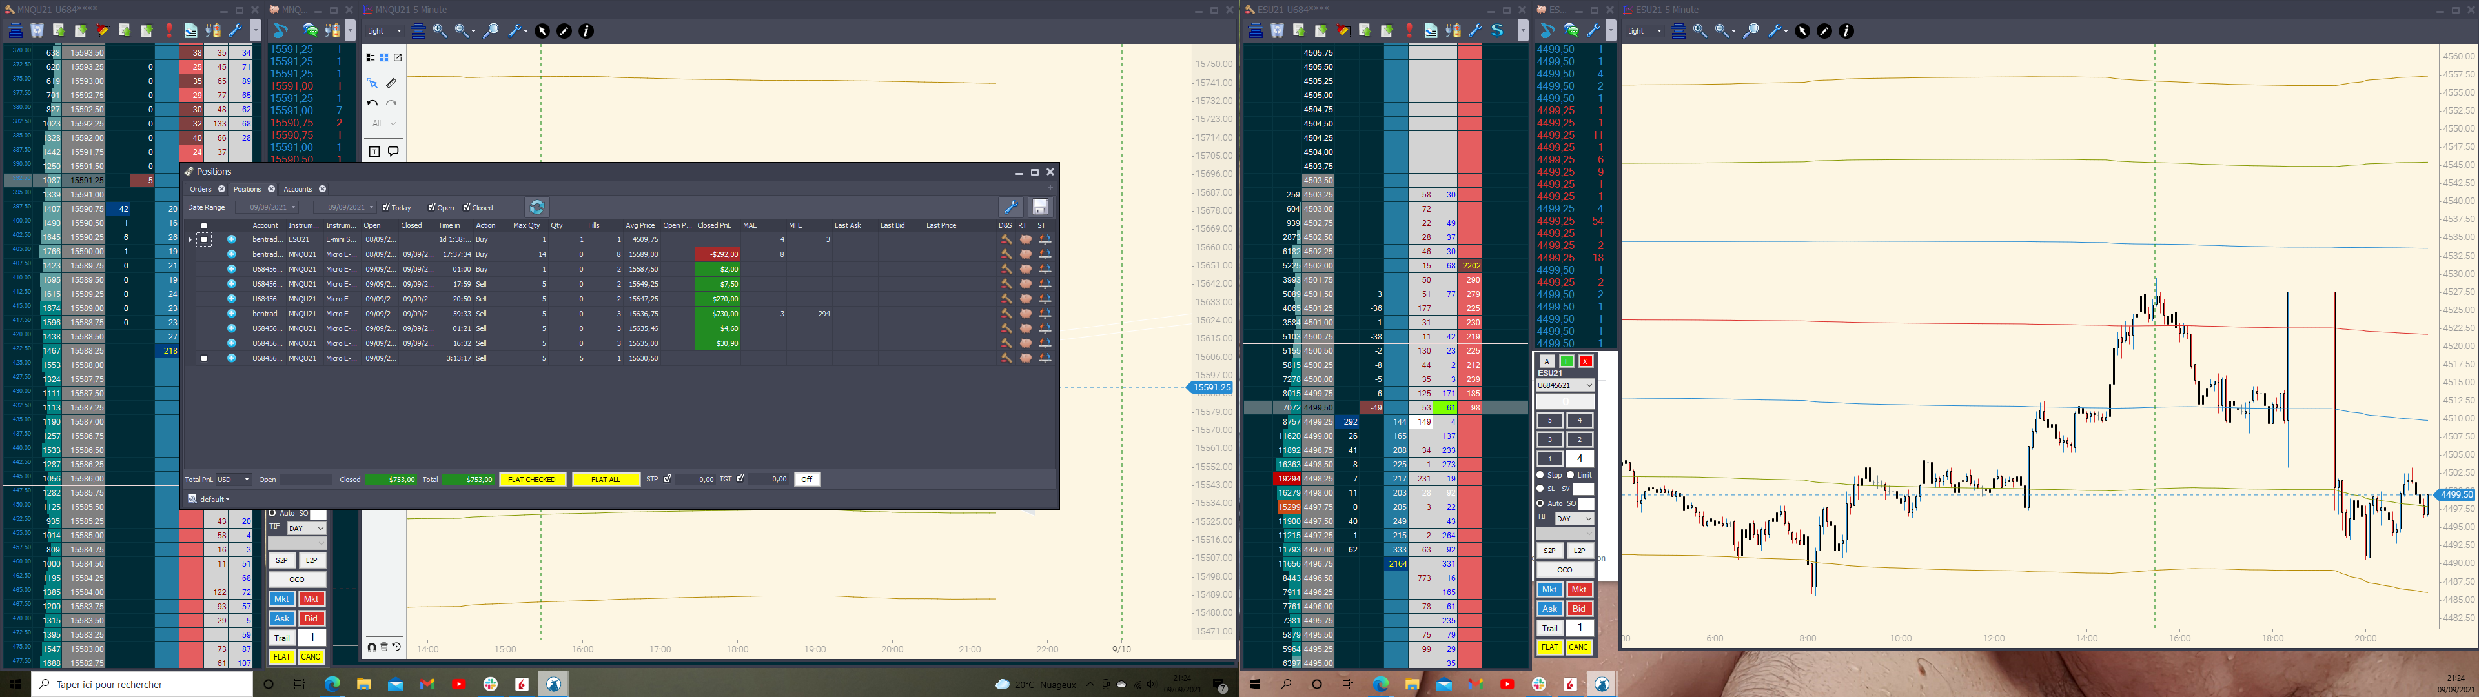Click the magnet snap icon below the MNQU21 chart

371,647
